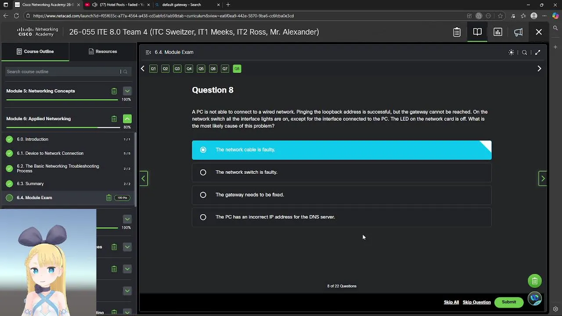This screenshot has height=316, width=562.
Task: Click the 6.4 Module Exam clipboard icon
Action: coord(108,198)
